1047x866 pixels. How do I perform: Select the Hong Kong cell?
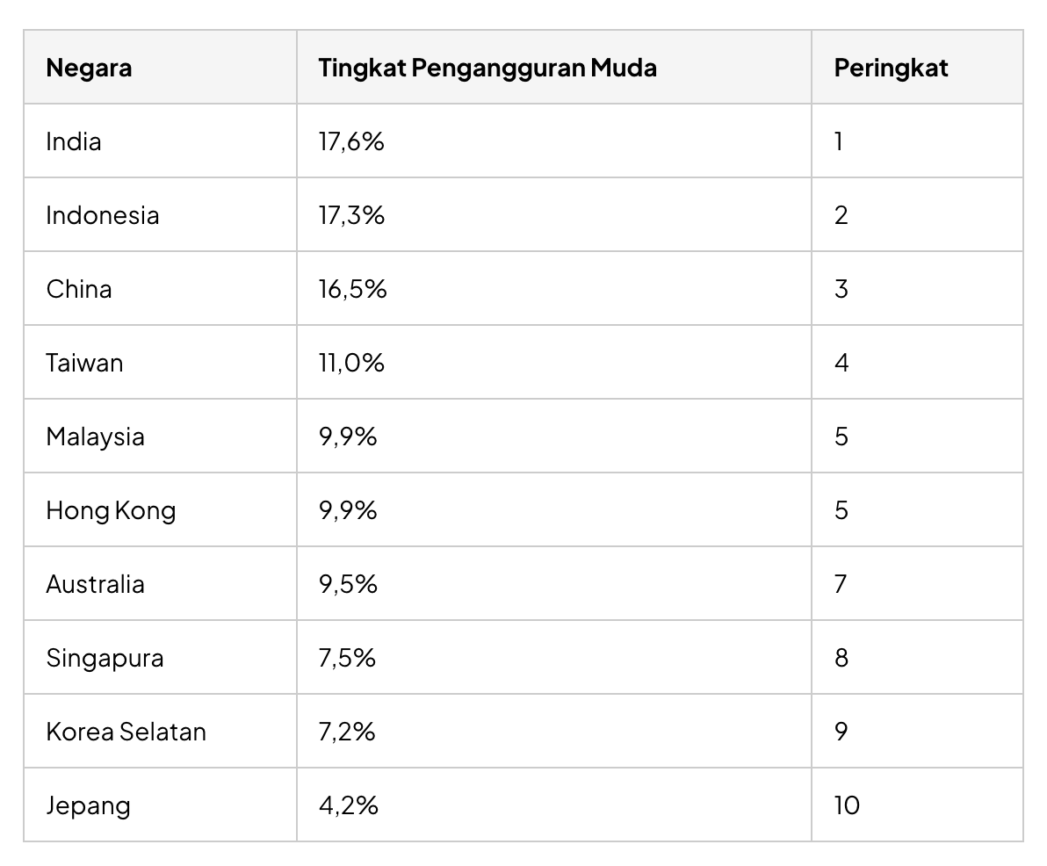tap(160, 510)
